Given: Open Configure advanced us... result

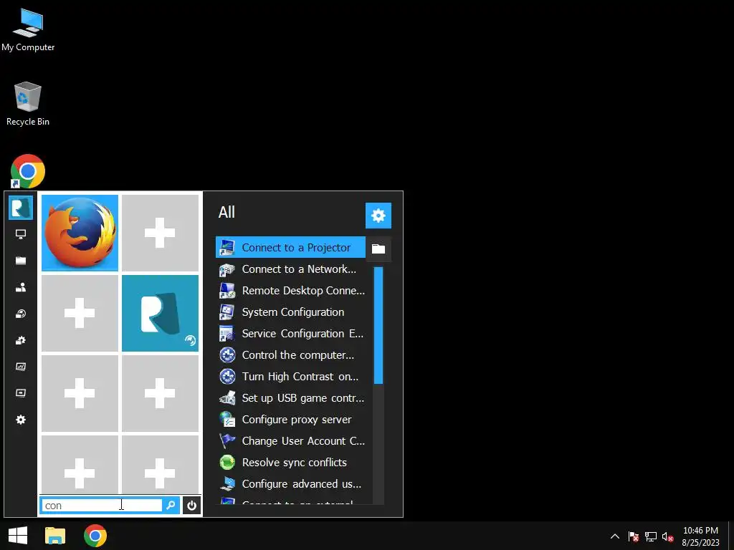Looking at the screenshot, I should (290, 484).
